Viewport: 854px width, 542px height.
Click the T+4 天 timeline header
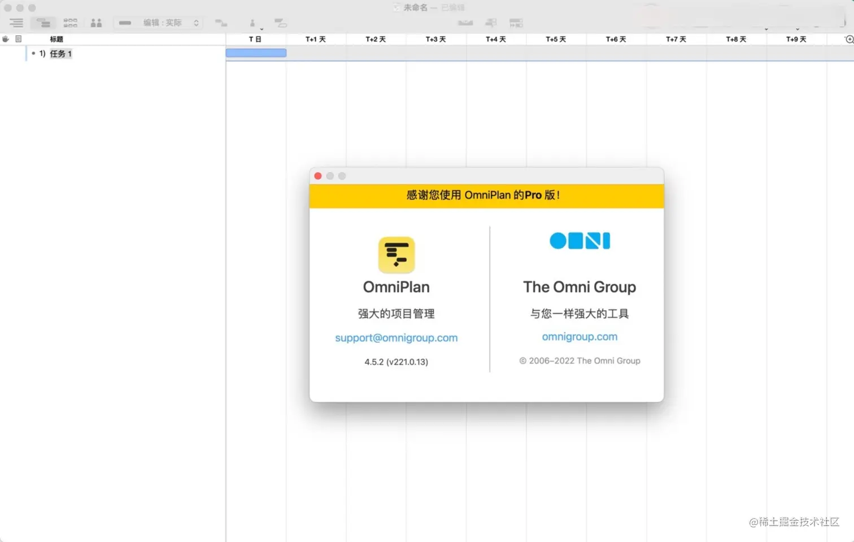[496, 39]
